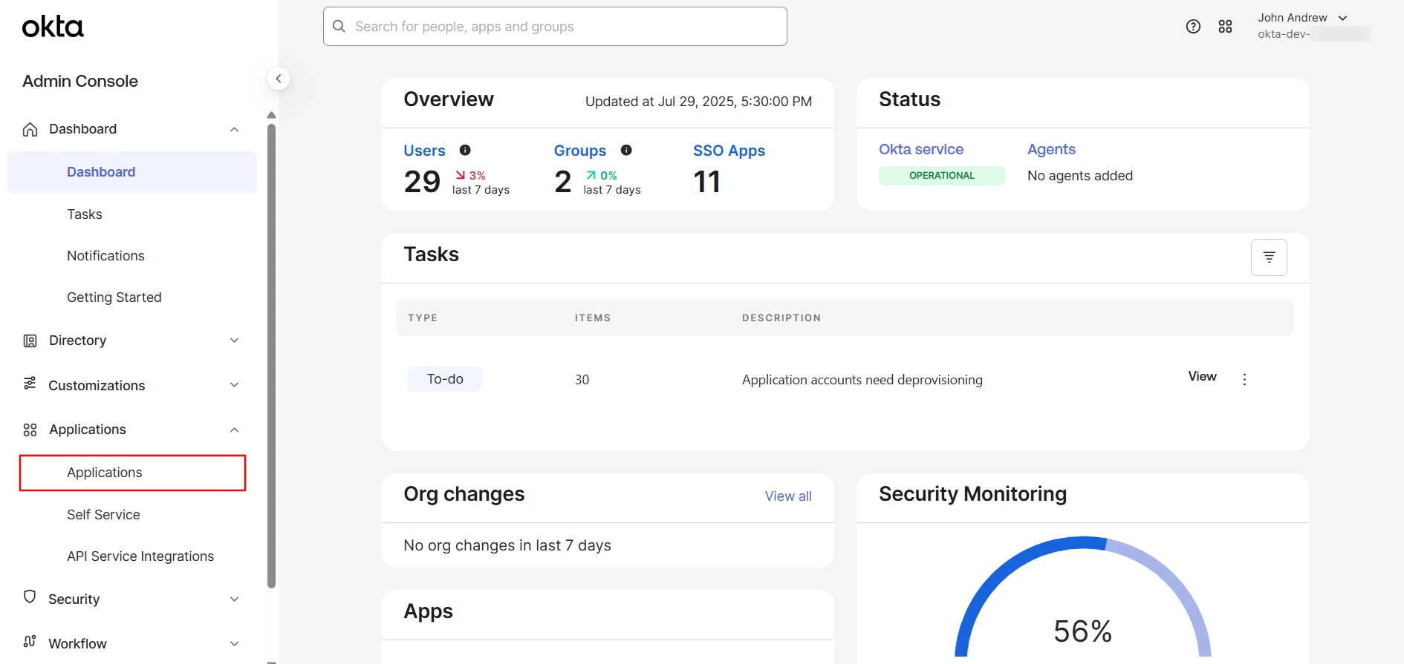The height and width of the screenshot is (664, 1404).
Task: Open the SSO Apps link
Action: (x=729, y=151)
